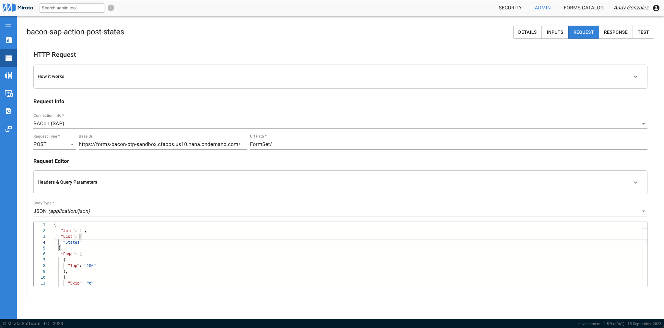Click the version text in footer
The image size is (664, 328).
(620, 324)
